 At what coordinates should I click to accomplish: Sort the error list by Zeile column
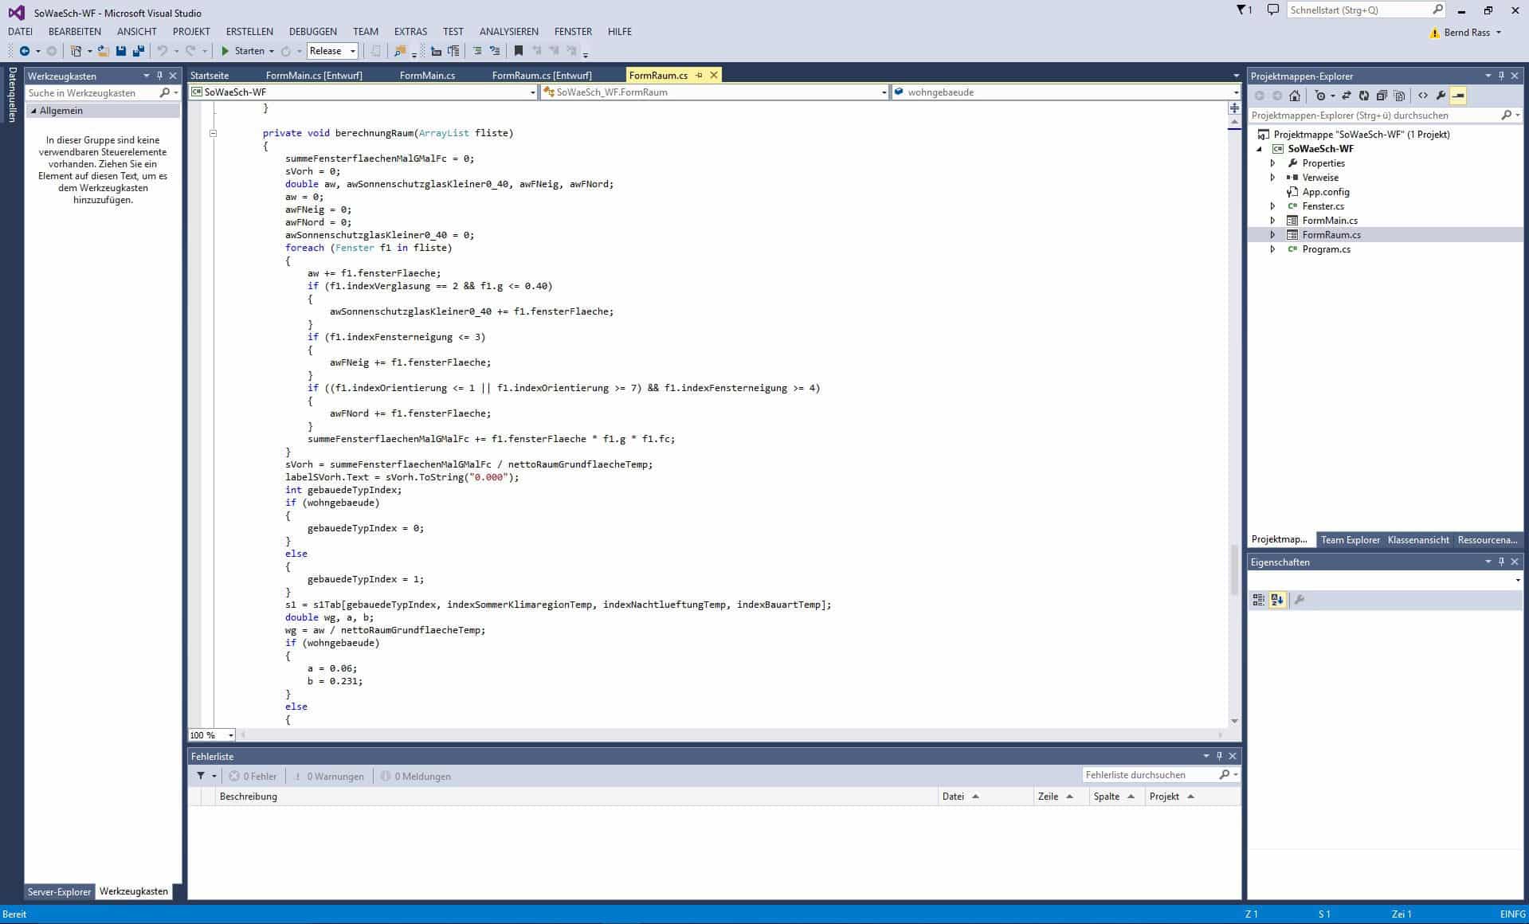point(1060,797)
